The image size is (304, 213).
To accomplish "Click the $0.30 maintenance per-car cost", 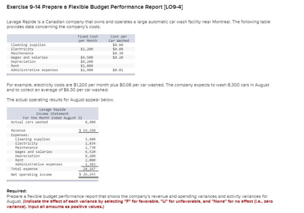I will click(x=118, y=53).
